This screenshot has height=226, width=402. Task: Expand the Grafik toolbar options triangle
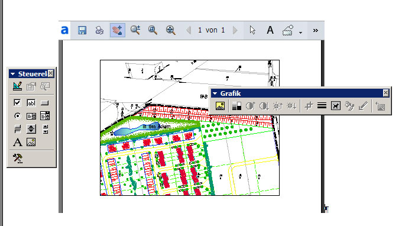tap(215, 93)
